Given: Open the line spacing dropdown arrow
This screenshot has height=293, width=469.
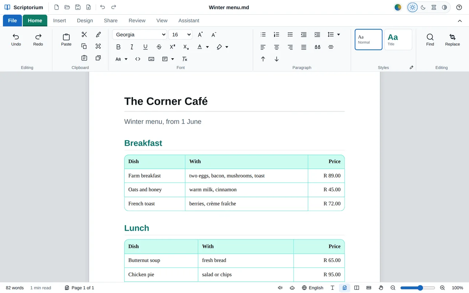Looking at the screenshot, I should pos(339,34).
